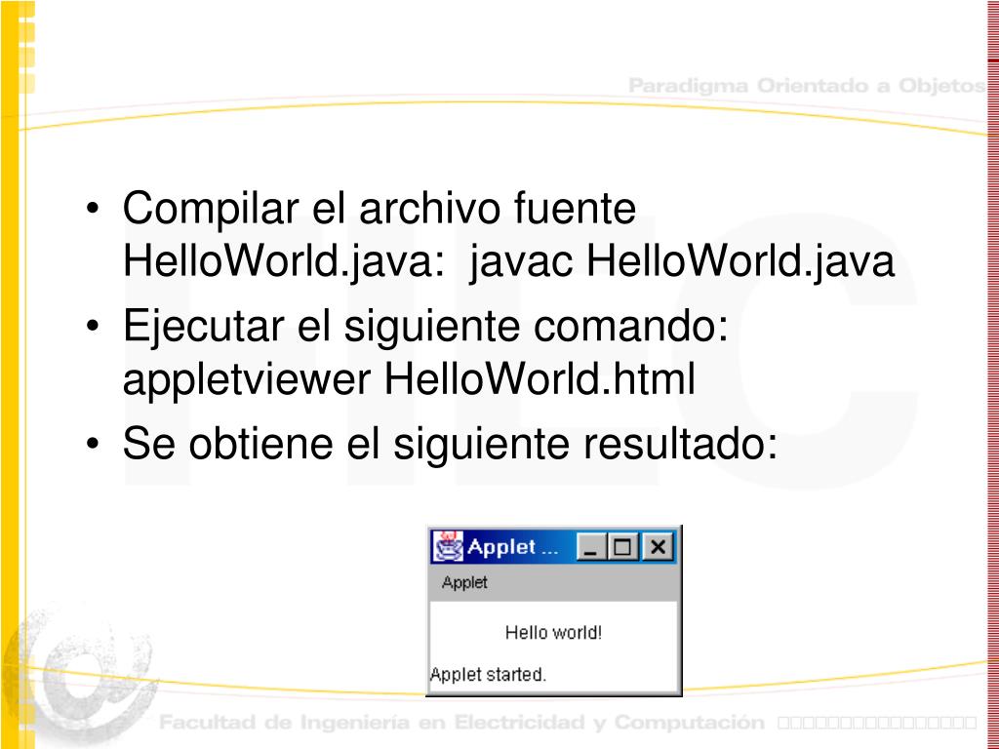
Task: Click 'Ejecutar el siguiente comando:' bullet text
Action: (x=425, y=325)
